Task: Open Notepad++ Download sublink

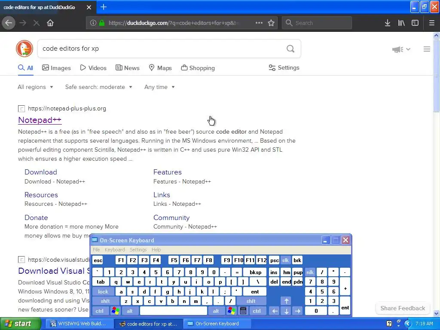Action: [41, 172]
